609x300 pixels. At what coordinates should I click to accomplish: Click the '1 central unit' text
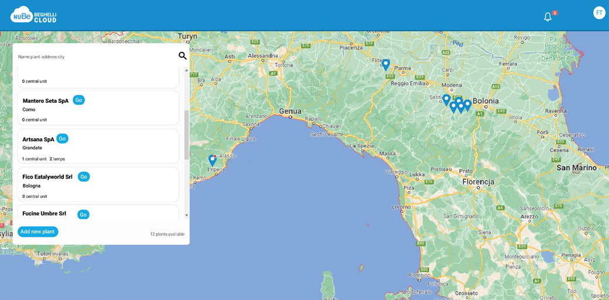pyautogui.click(x=34, y=159)
